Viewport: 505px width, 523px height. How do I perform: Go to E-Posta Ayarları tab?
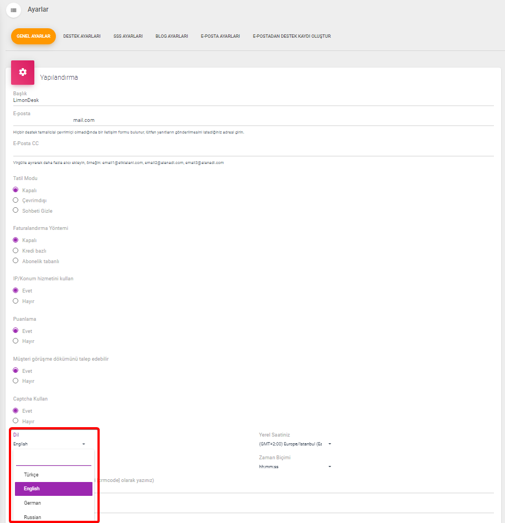click(x=220, y=36)
